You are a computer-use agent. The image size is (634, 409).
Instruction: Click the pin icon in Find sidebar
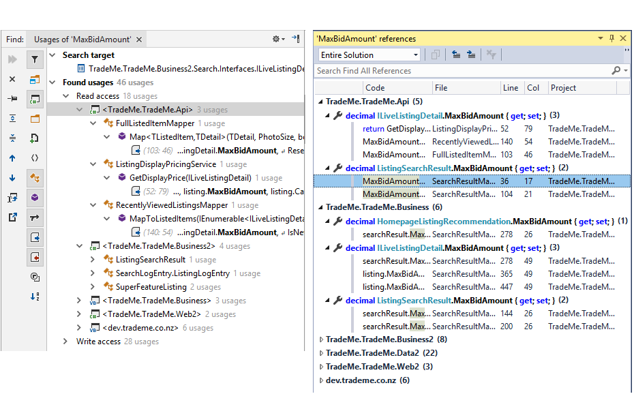pyautogui.click(x=12, y=99)
